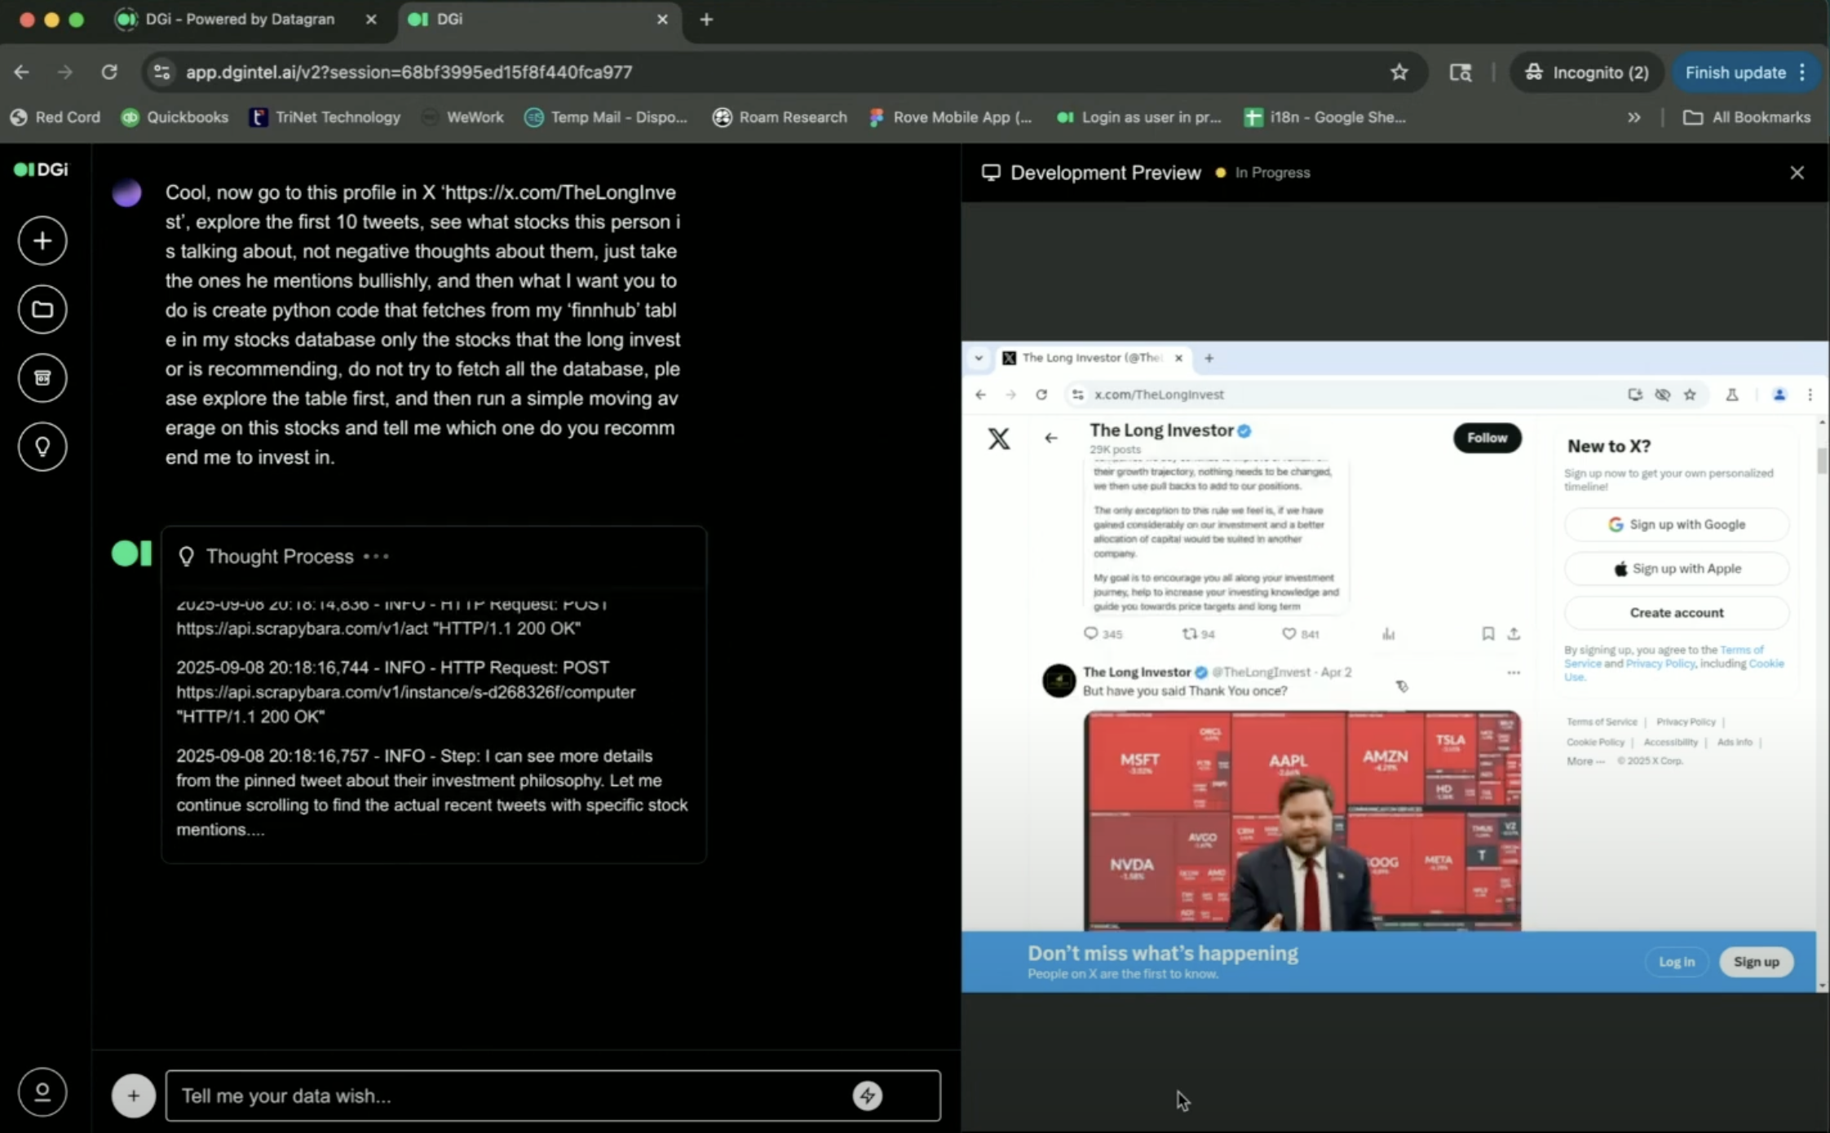Click the preview page vertical scrollbar
The width and height of the screenshot is (1830, 1133).
point(1822,461)
